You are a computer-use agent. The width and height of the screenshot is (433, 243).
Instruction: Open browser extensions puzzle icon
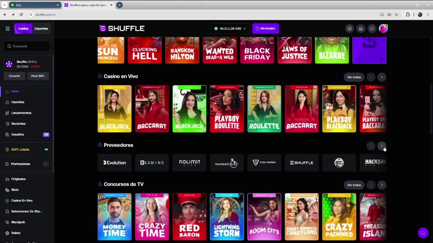coord(408,15)
